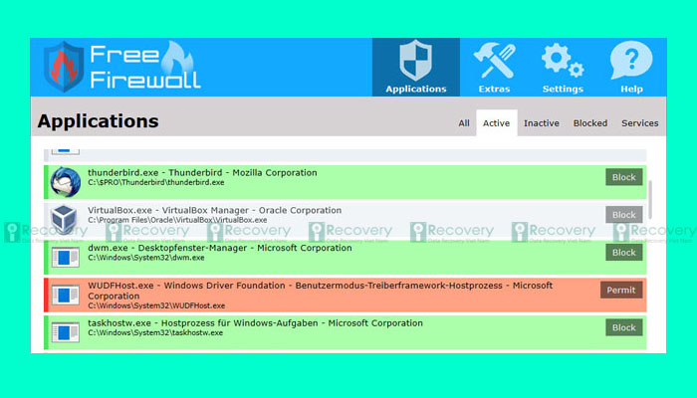697x398 pixels.
Task: Click the WUDFHost.exe window icon
Action: [66, 295]
